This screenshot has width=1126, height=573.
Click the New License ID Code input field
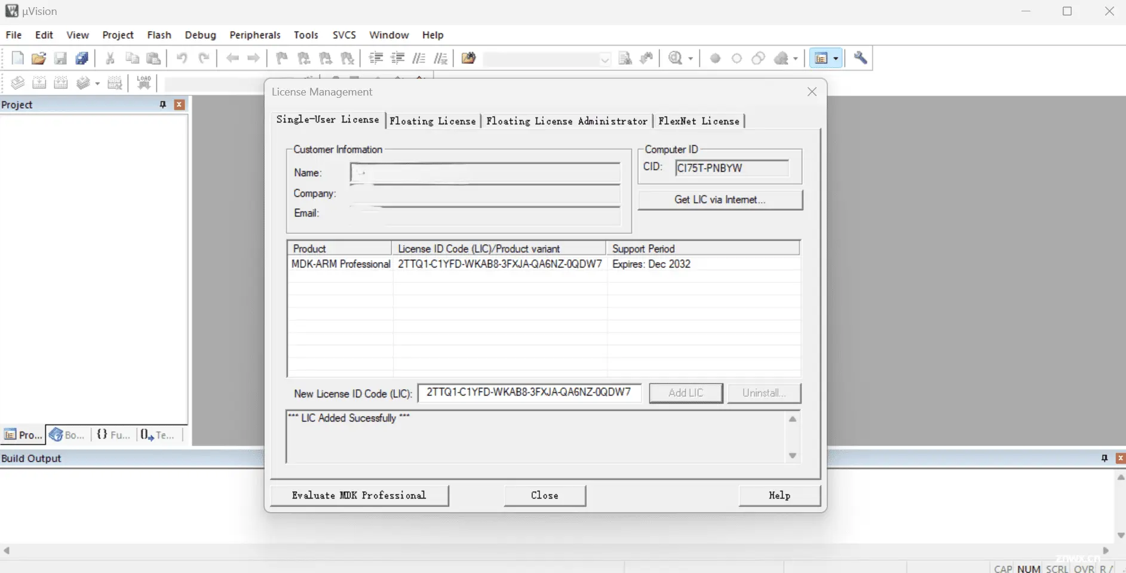[x=529, y=393]
